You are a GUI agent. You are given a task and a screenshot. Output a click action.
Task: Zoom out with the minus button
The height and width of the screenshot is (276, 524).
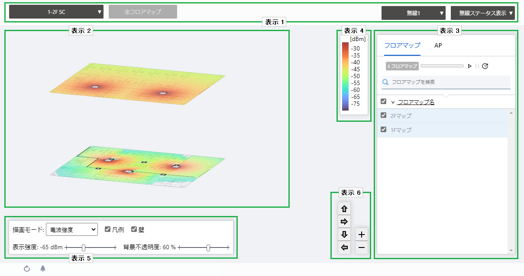362,247
